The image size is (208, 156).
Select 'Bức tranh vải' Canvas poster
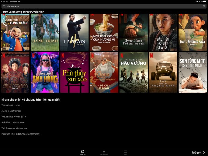tap(193, 32)
